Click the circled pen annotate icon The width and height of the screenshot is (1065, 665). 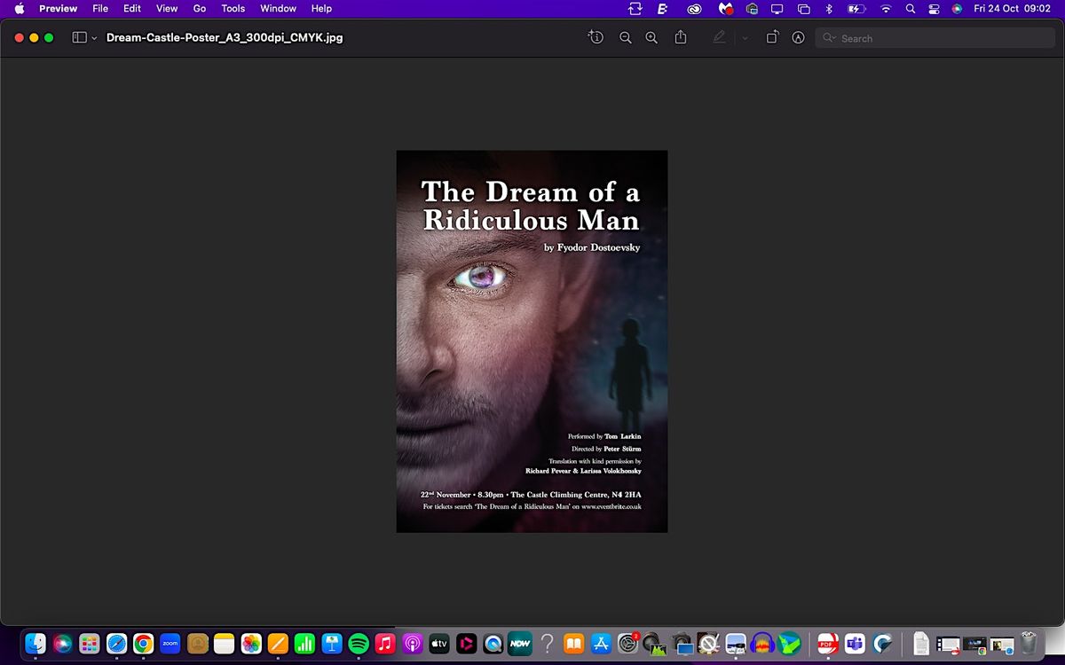(x=798, y=38)
